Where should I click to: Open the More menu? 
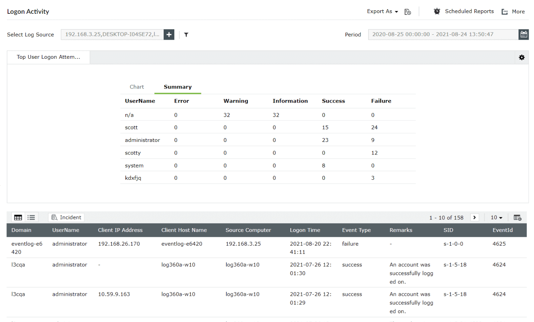pos(513,11)
